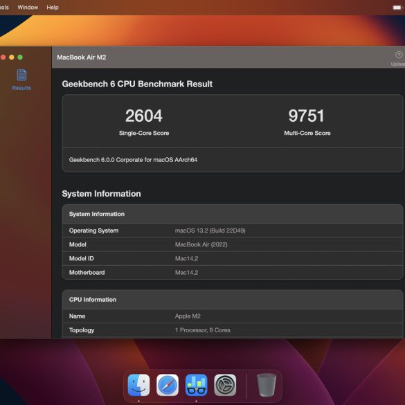The image size is (405, 405).
Task: Open the Window menu
Action: click(x=28, y=8)
